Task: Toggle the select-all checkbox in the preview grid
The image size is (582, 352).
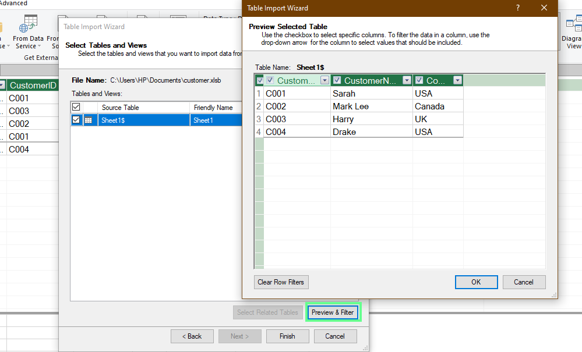Action: 259,80
